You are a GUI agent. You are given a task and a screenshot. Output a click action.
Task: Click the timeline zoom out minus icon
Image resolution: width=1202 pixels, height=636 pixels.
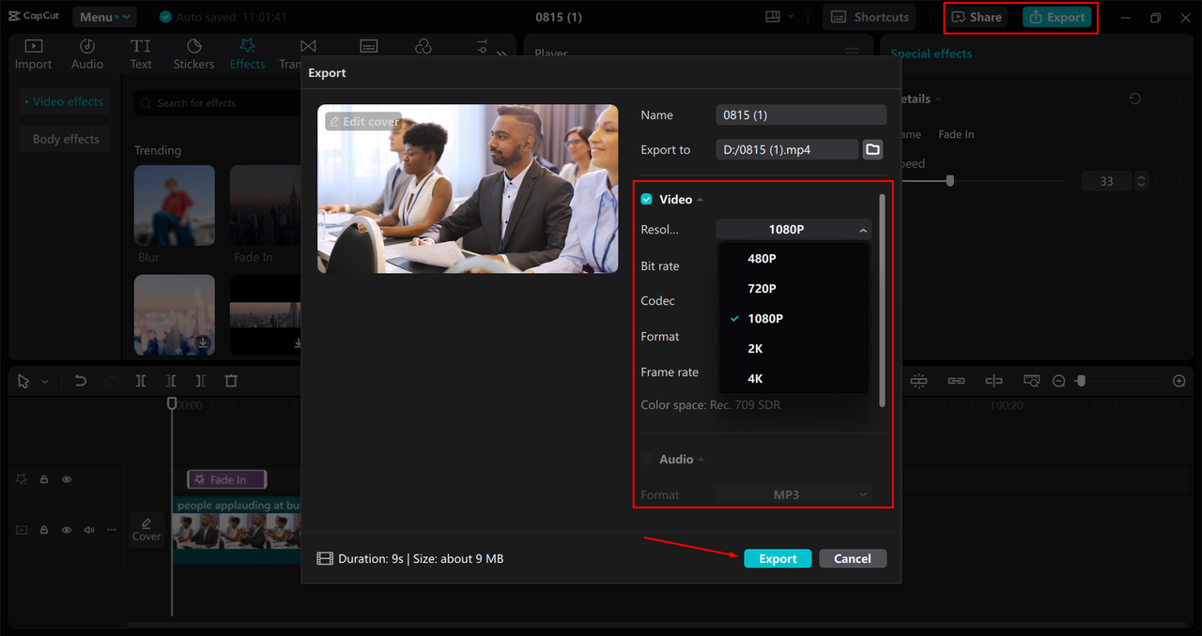pos(1059,381)
